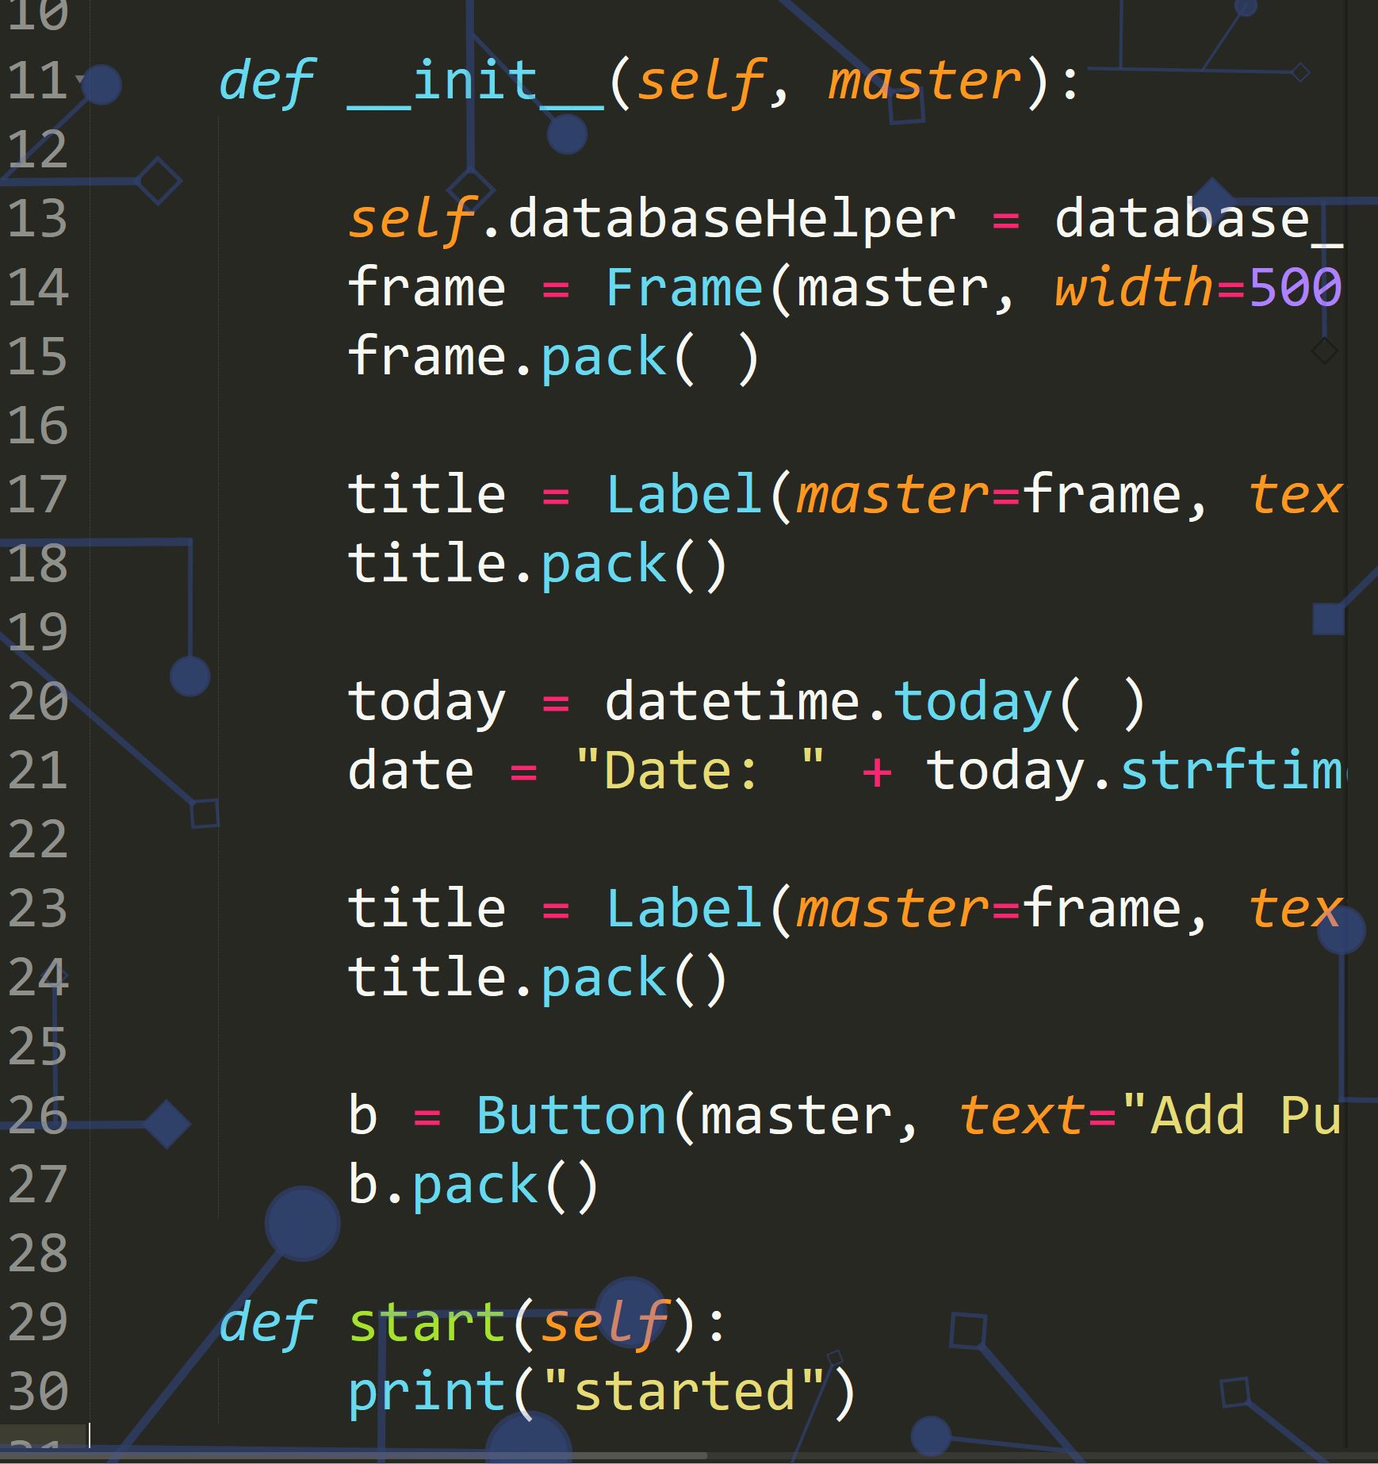Click the width keyword argument on line 14

point(1134,288)
